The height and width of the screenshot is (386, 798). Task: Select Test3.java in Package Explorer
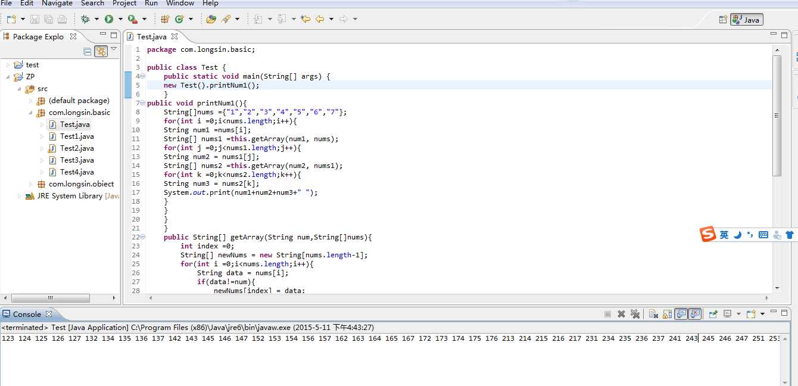pos(77,160)
